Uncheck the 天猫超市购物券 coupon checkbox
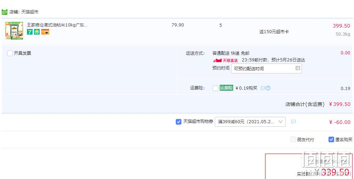354x179 pixels. pos(178,122)
